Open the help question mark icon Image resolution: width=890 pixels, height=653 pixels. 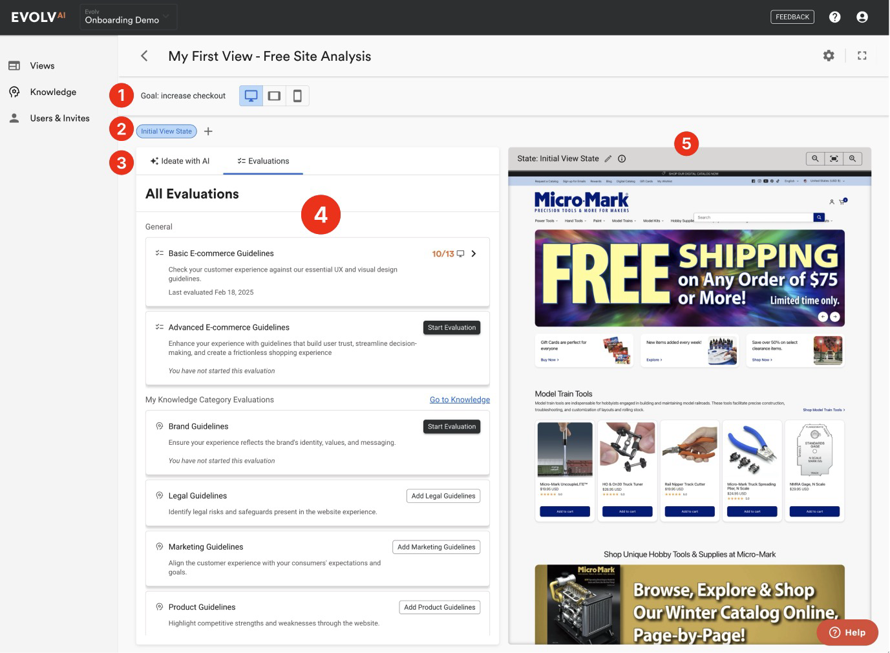[835, 17]
